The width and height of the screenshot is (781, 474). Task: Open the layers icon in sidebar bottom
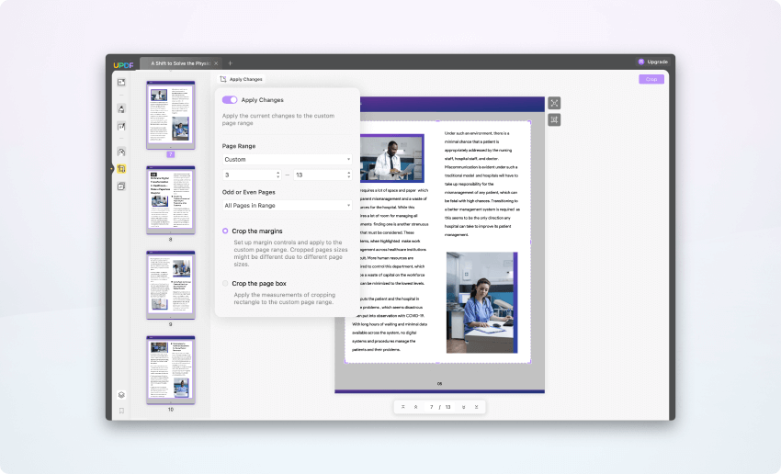coord(121,395)
